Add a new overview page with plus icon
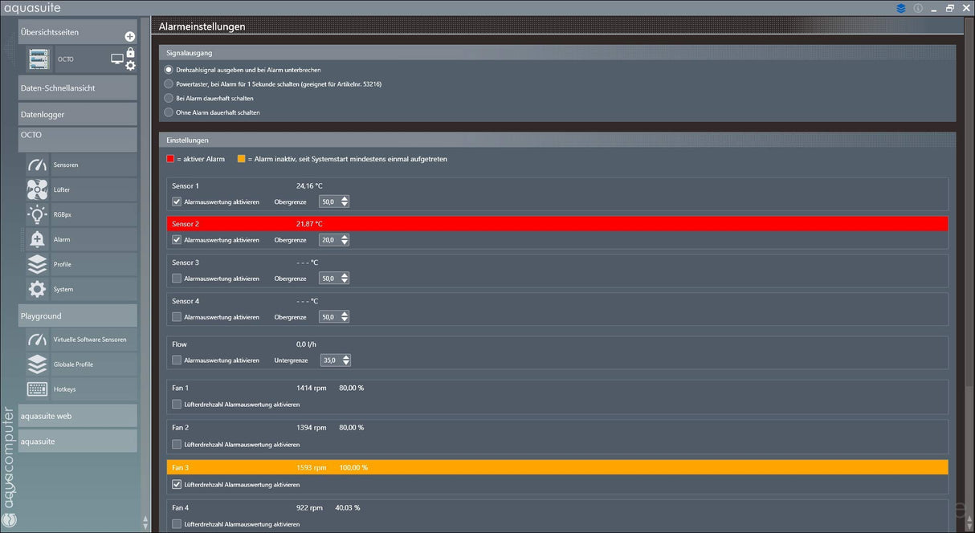 tap(130, 37)
